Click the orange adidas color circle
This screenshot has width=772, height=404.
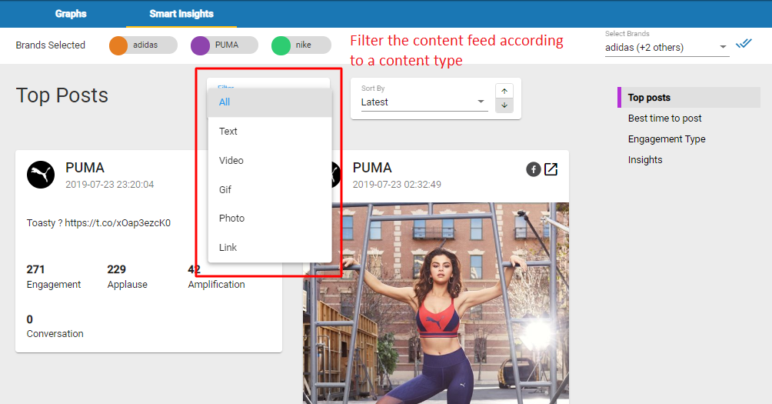pos(118,45)
